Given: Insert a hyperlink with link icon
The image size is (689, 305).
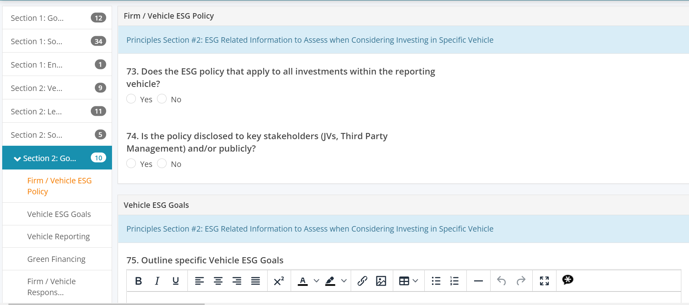Looking at the screenshot, I should [362, 281].
